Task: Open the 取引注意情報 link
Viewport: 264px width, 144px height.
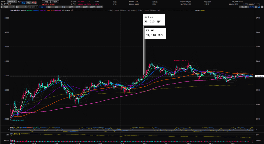Action: pyautogui.click(x=49, y=4)
